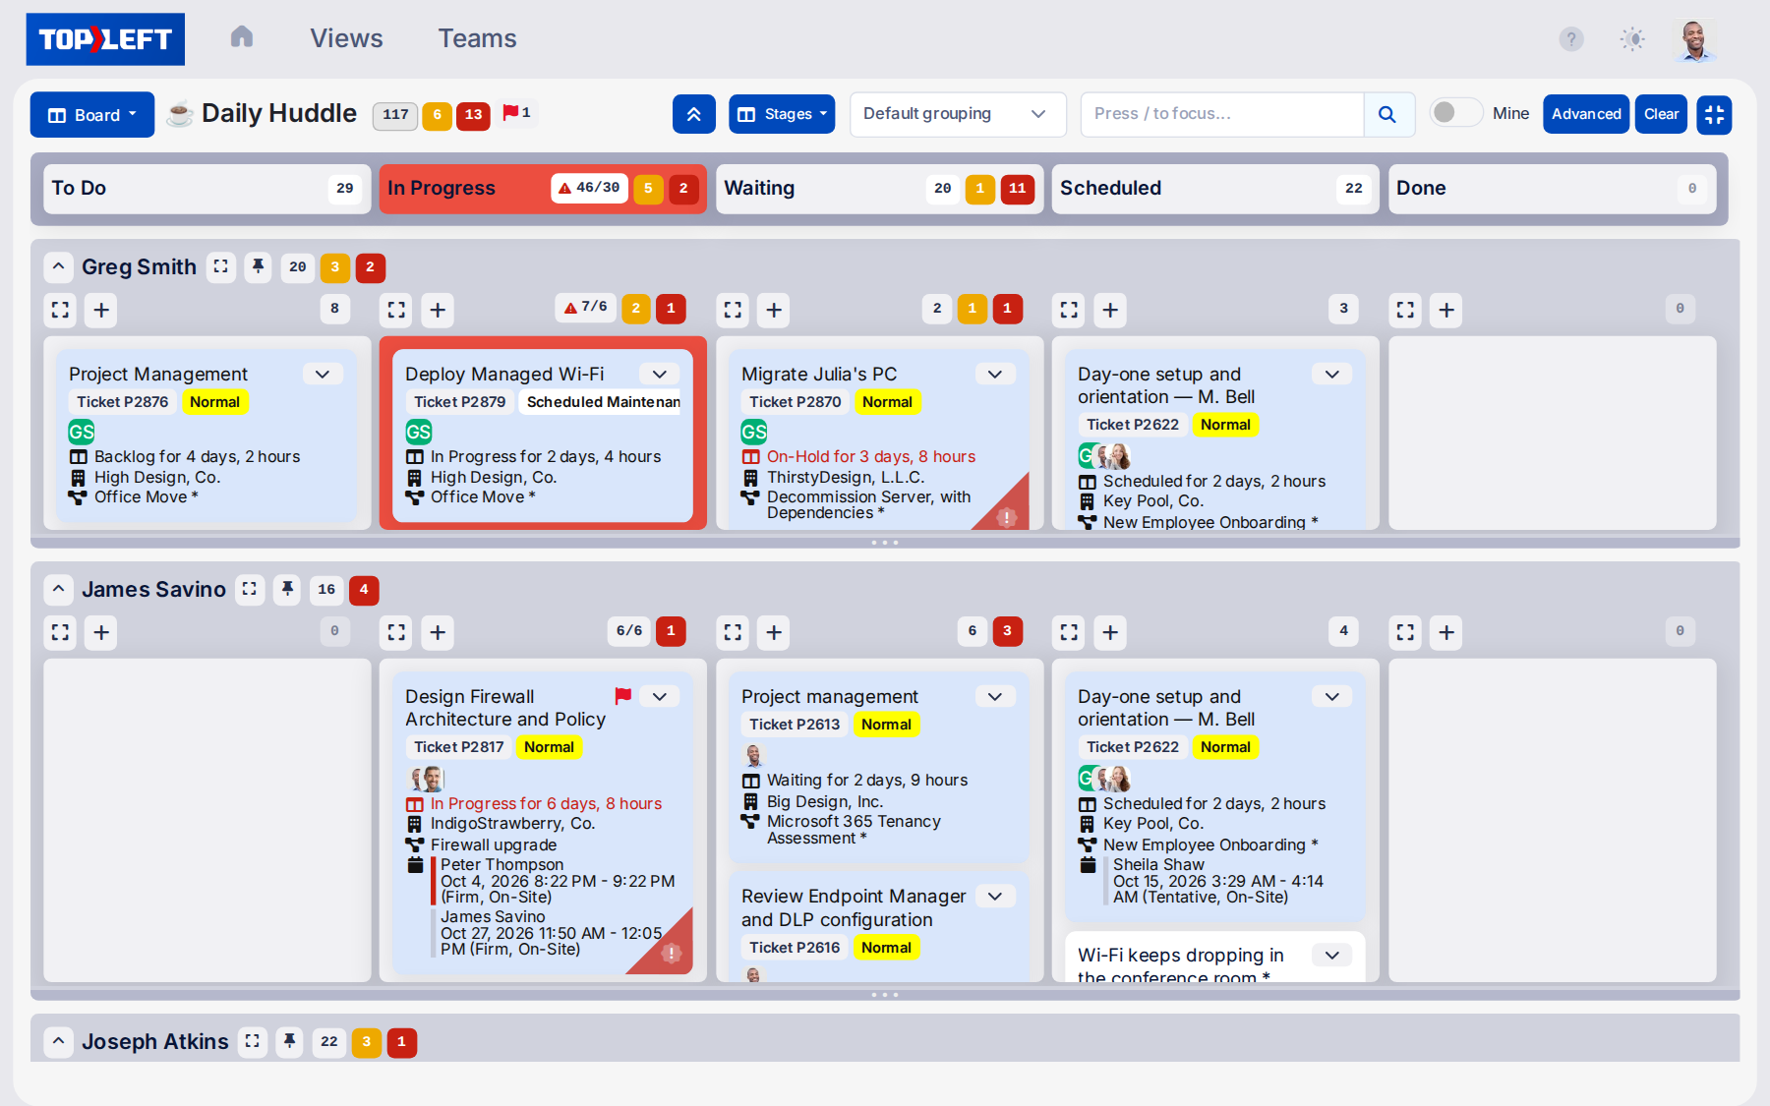The image size is (1770, 1106).
Task: Exit fullscreen using the compress icon
Action: click(x=1714, y=114)
